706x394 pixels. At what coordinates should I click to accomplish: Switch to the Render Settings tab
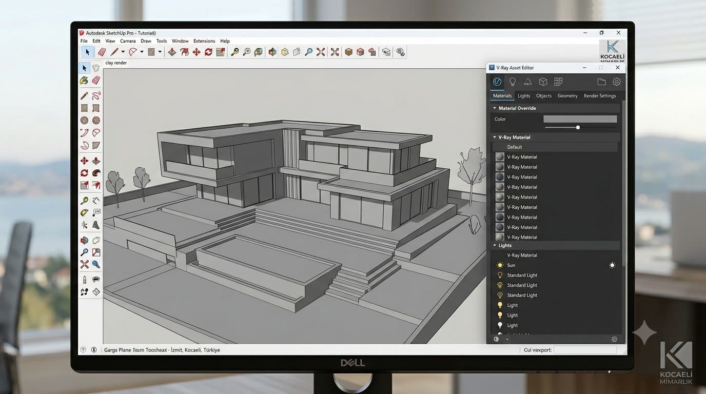(600, 96)
